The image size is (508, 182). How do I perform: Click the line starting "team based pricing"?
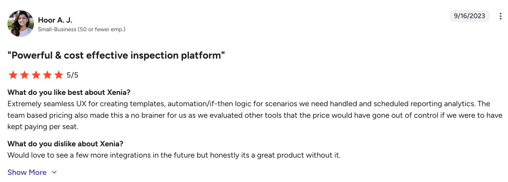[x=255, y=115]
